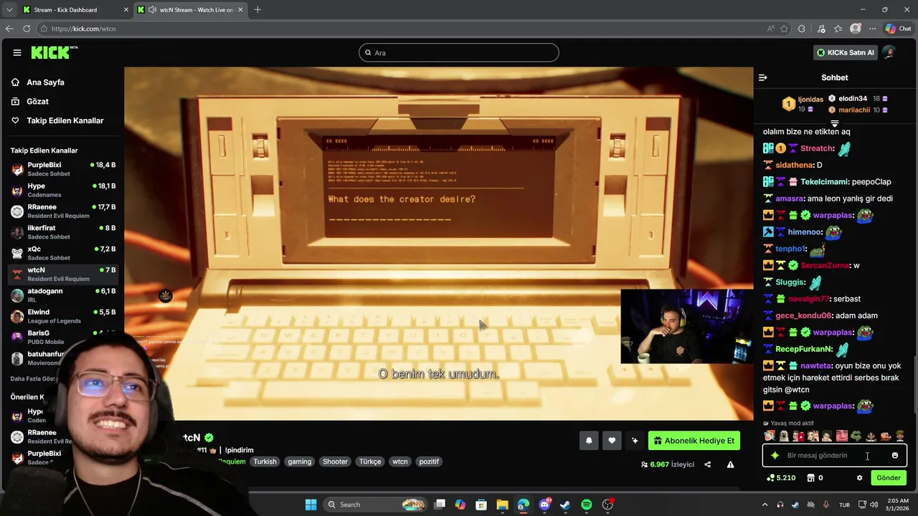The height and width of the screenshot is (516, 918).
Task: Select the wtcN Stream browser tab
Action: pos(190,9)
